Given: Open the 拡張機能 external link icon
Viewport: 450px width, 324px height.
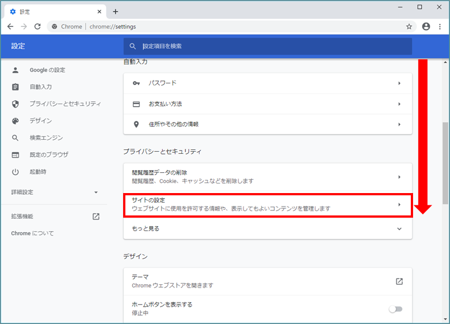Looking at the screenshot, I should point(96,217).
